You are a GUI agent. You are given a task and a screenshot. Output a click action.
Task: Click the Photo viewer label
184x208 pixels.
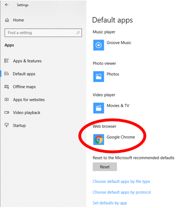point(104,63)
